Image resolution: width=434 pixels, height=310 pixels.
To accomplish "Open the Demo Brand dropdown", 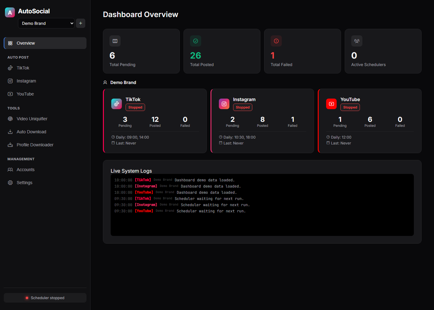I will tap(46, 23).
